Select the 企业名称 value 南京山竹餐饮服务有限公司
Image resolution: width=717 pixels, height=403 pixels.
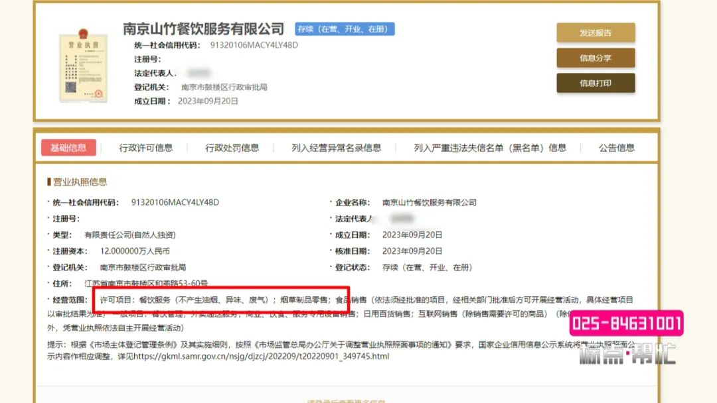430,202
